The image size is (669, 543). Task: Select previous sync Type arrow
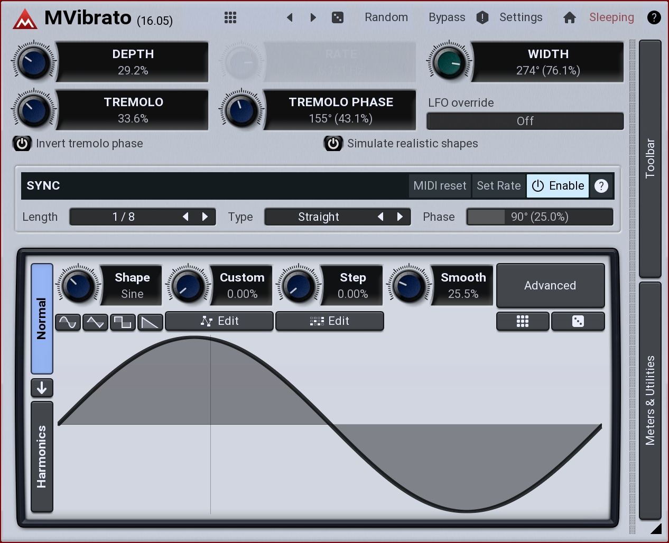(x=380, y=217)
